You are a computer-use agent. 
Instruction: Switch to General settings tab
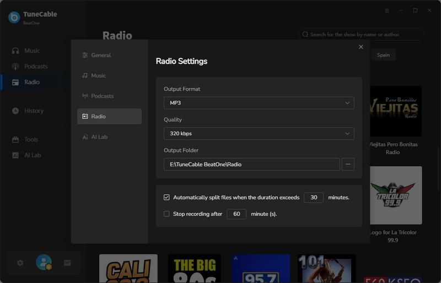(109, 55)
